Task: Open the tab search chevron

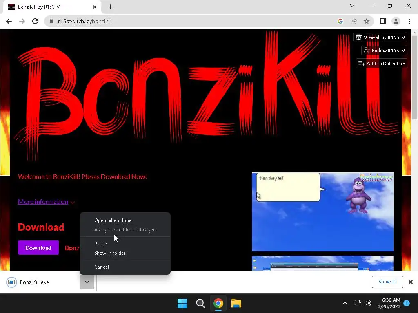Action: pos(352,6)
